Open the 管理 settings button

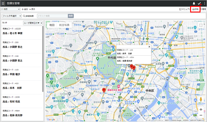click(x=203, y=9)
